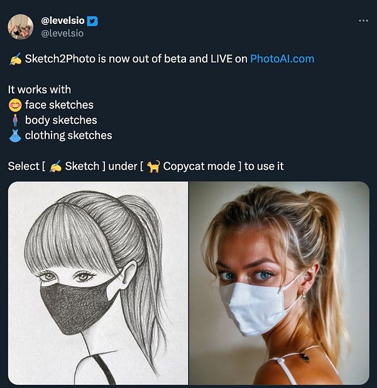Image resolution: width=377 pixels, height=388 pixels.
Task: Open the generated masked woman photo
Action: (279, 283)
